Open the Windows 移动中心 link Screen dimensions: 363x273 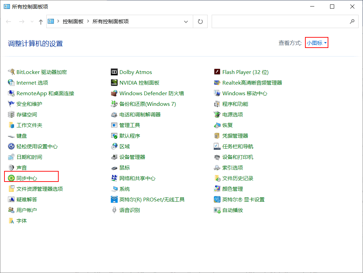(x=245, y=93)
